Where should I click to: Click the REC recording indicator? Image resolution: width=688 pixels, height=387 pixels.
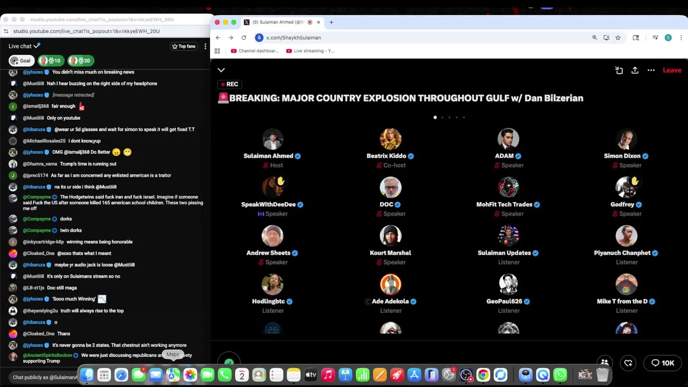point(230,84)
